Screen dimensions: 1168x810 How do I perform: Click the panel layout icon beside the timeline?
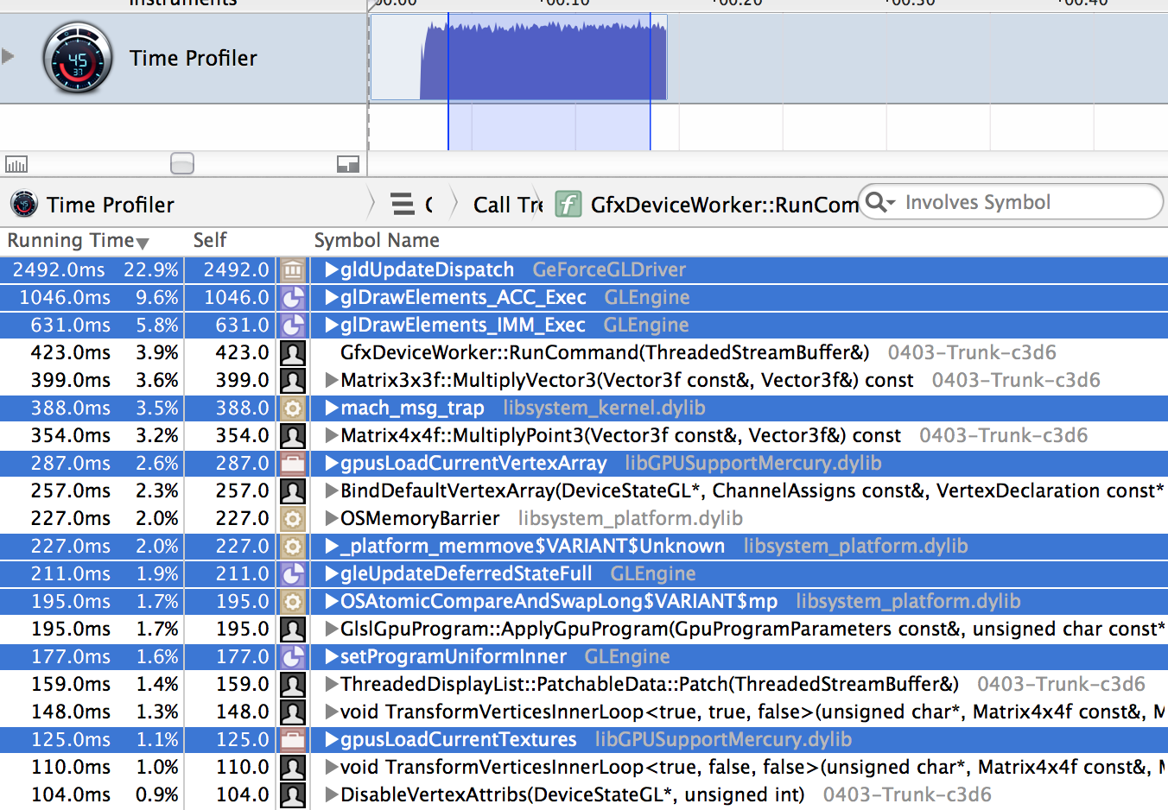(x=348, y=164)
